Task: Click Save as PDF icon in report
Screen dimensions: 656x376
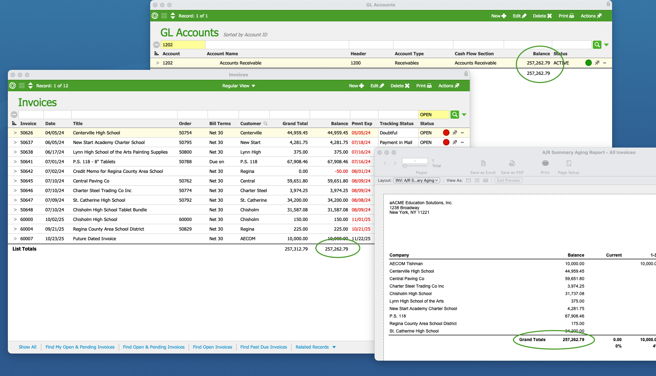Action: [512, 164]
